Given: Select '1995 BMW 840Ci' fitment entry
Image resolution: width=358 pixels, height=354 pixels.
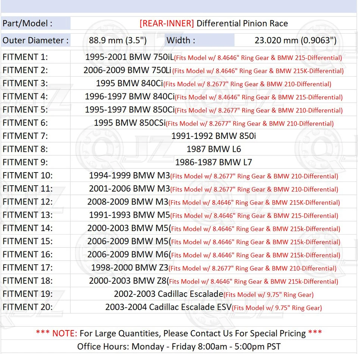Looking at the screenshot, I should click(x=129, y=83).
